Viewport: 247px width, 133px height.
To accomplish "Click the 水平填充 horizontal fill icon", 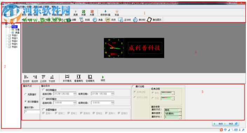I will coord(67,78).
